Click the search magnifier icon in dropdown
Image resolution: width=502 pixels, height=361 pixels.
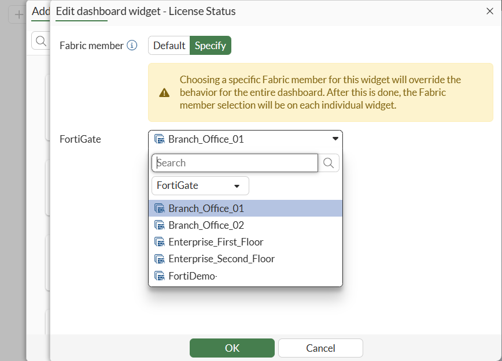coord(328,163)
